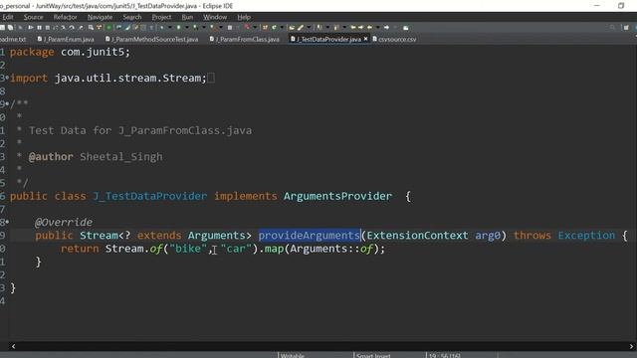Click the Quick Access search magnifier
This screenshot has width=637, height=358.
click(x=612, y=27)
